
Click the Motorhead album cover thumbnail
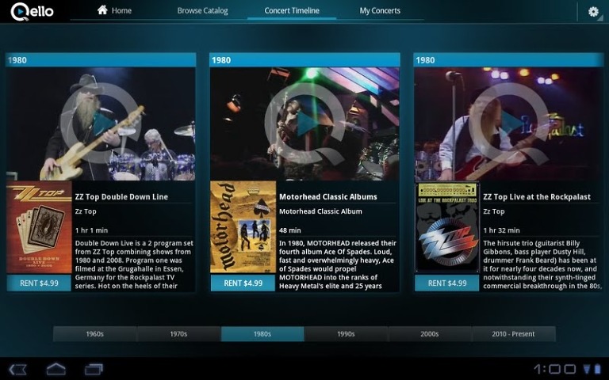243,227
